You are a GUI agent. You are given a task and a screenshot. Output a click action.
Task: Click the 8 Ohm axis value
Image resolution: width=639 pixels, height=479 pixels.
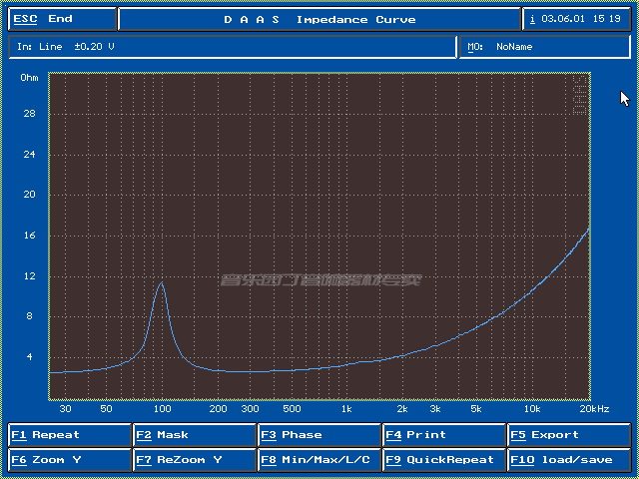pyautogui.click(x=29, y=316)
